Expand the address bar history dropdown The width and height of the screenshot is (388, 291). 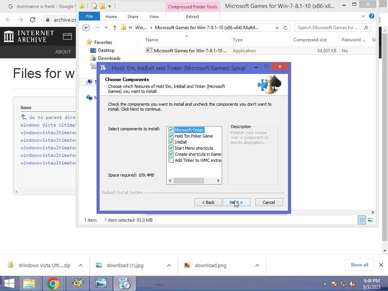coord(277,28)
